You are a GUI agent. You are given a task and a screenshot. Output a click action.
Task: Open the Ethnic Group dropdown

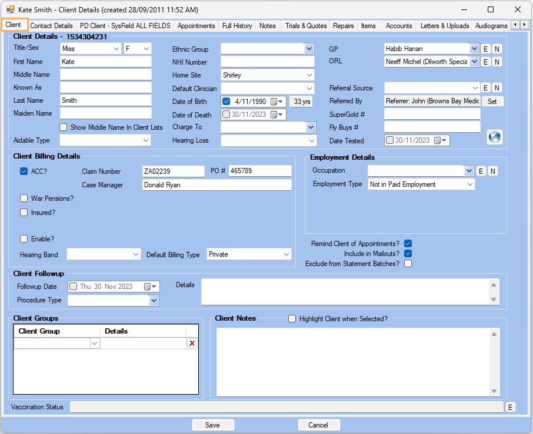[309, 49]
